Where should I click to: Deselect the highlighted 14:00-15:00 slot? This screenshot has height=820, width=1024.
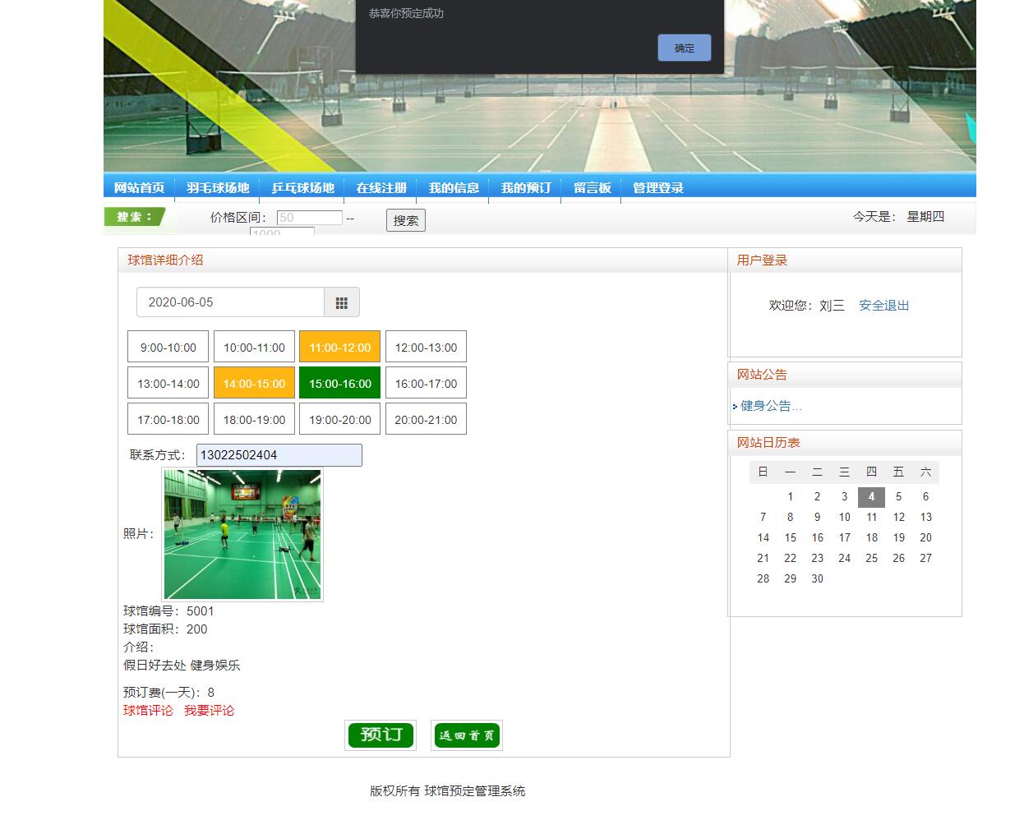point(253,382)
